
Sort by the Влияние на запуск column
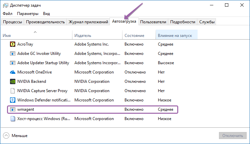point(175,35)
